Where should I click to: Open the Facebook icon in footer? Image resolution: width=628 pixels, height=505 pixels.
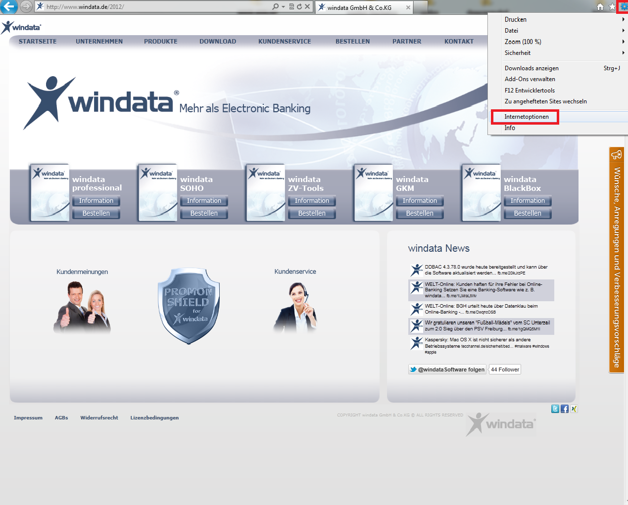565,409
